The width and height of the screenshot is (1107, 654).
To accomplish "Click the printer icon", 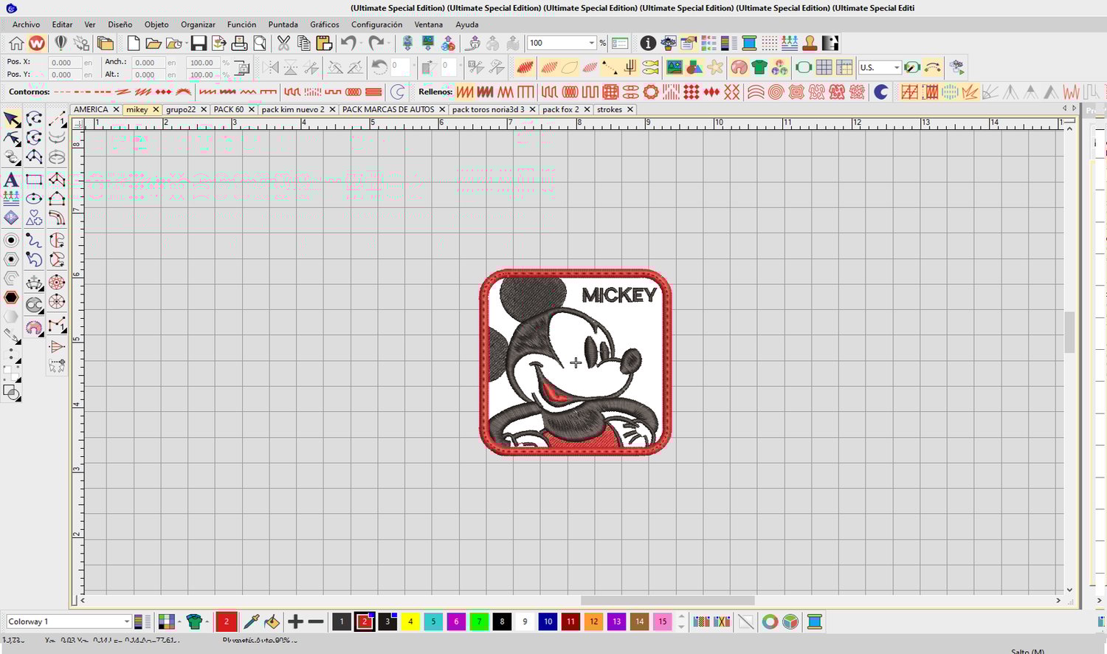I will [239, 43].
